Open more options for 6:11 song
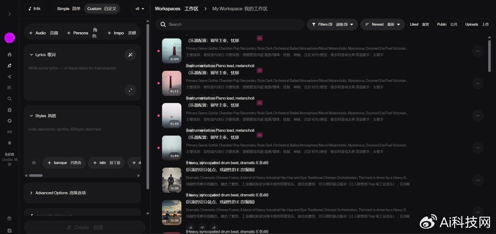The width and height of the screenshot is (496, 234). 478,83
